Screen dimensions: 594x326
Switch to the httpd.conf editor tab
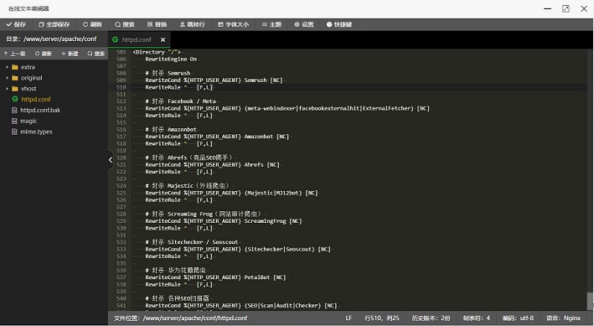137,39
